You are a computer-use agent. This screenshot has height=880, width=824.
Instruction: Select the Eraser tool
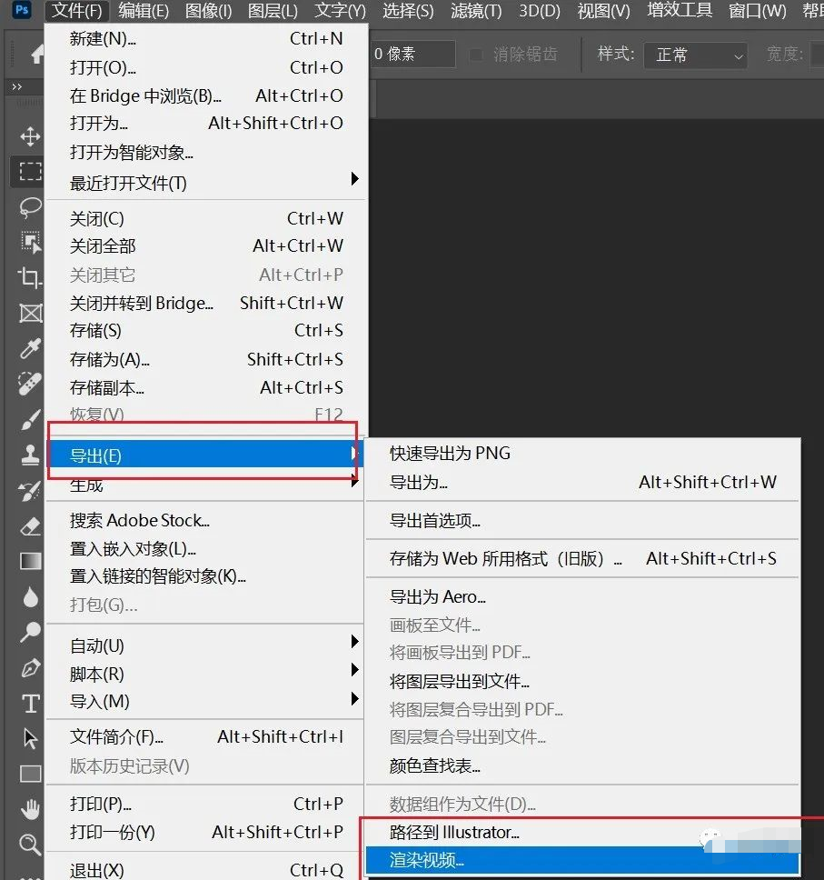[30, 525]
